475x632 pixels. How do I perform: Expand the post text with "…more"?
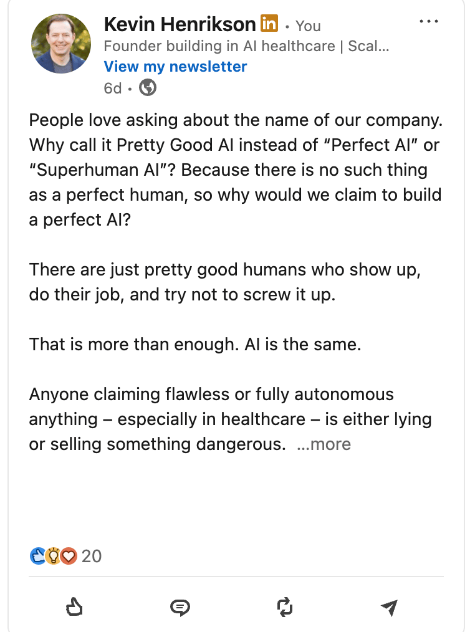[324, 444]
